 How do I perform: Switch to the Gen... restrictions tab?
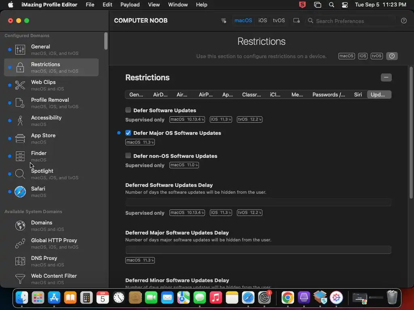coord(136,94)
